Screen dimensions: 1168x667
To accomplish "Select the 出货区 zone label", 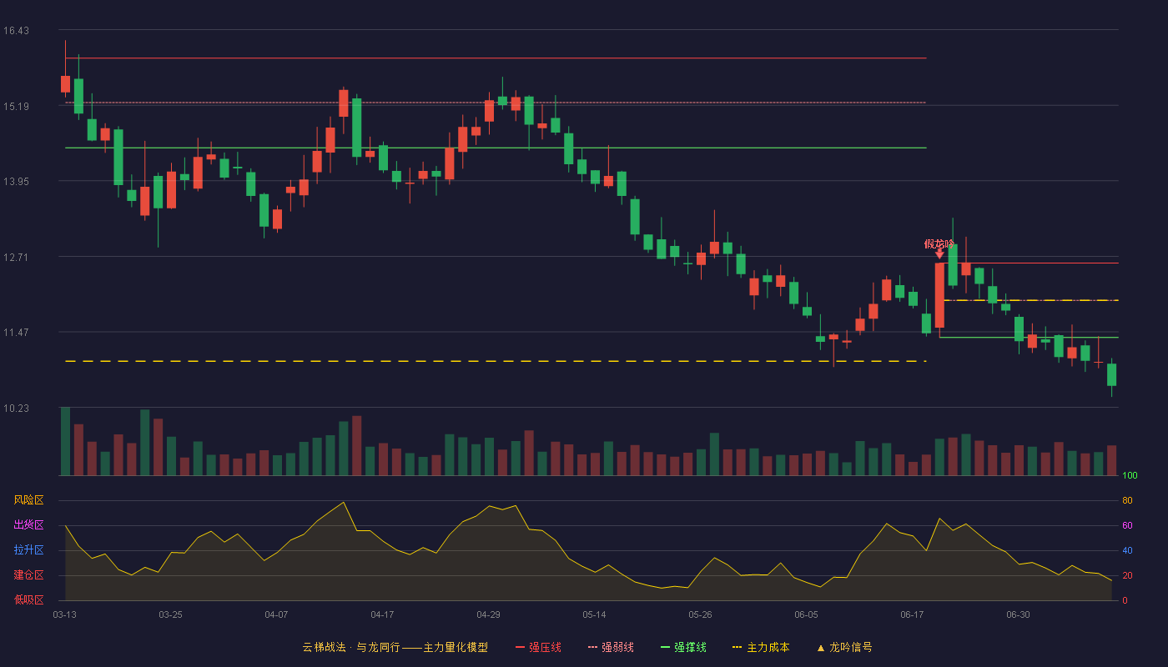I will [x=28, y=525].
